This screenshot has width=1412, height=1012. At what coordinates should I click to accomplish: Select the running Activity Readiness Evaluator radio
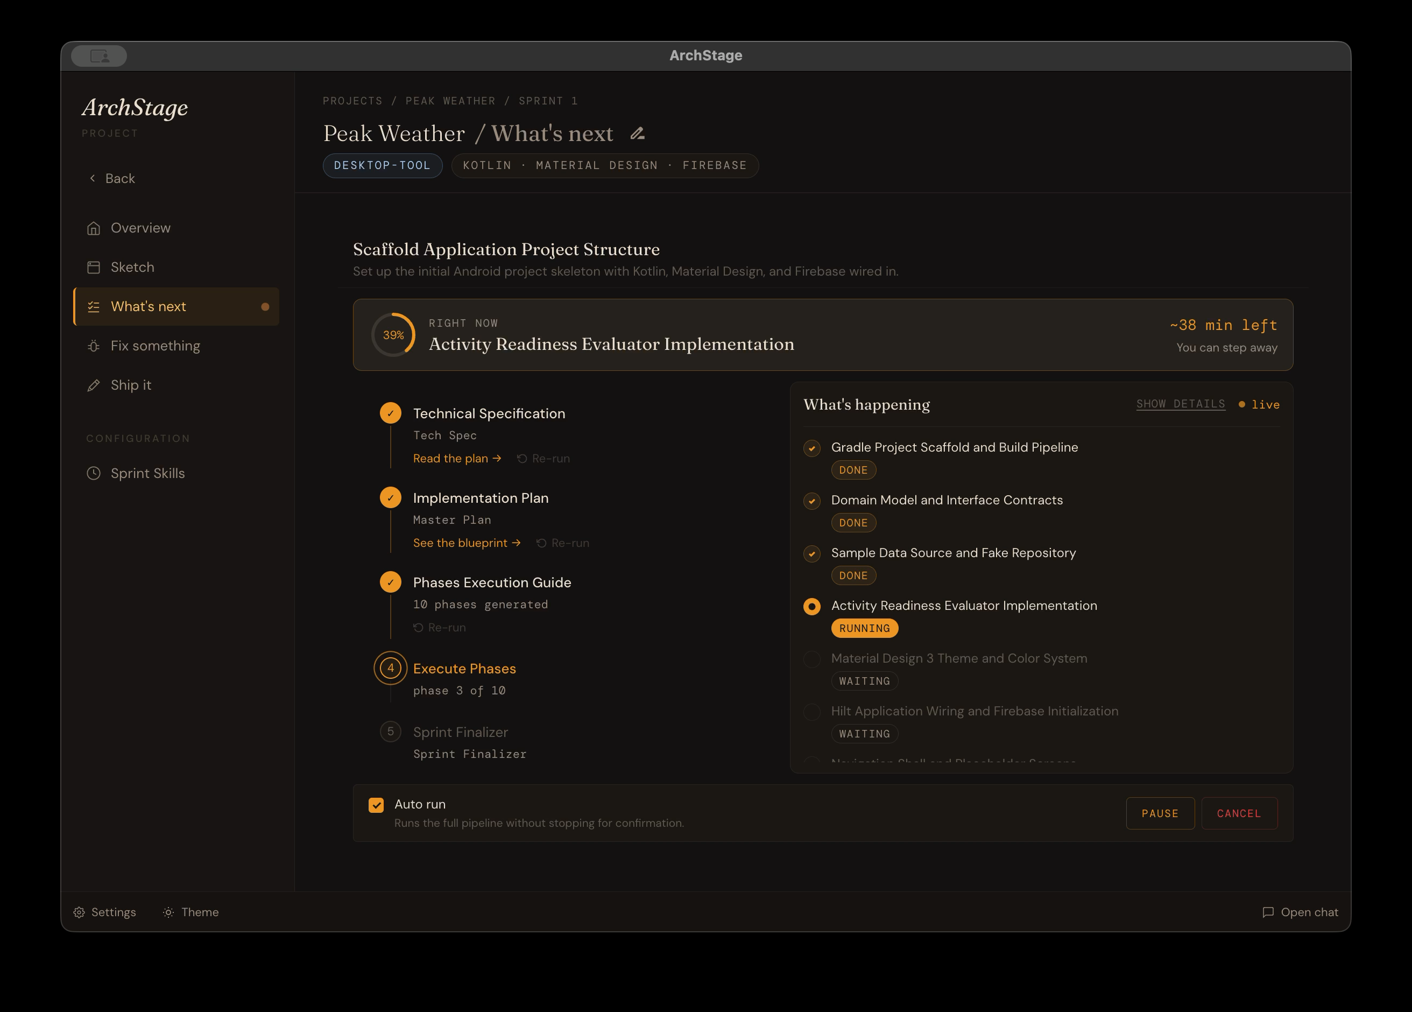(812, 607)
